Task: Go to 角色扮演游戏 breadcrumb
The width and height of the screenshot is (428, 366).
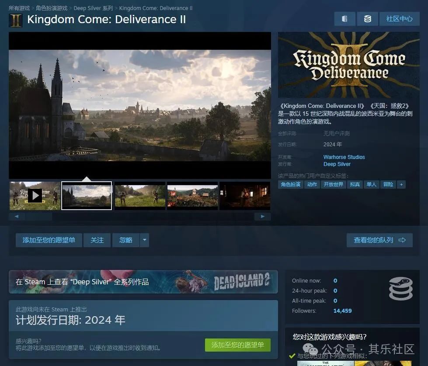Action: [x=52, y=8]
